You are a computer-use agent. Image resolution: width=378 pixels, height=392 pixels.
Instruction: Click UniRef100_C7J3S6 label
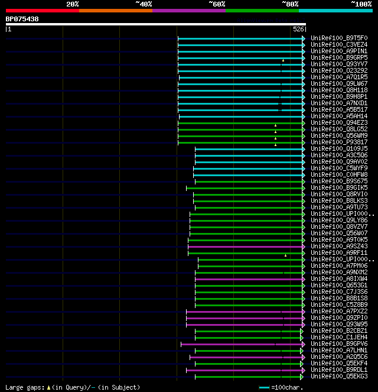[339, 291]
